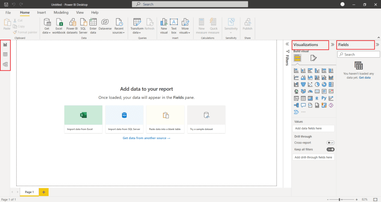Screen dimensions: 381x202
Task: Toggle Keep all filters switch
Action: pyautogui.click(x=330, y=150)
